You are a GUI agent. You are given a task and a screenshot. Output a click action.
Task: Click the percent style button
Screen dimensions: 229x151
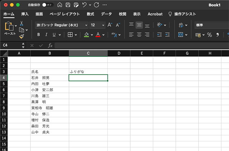pos(209,35)
